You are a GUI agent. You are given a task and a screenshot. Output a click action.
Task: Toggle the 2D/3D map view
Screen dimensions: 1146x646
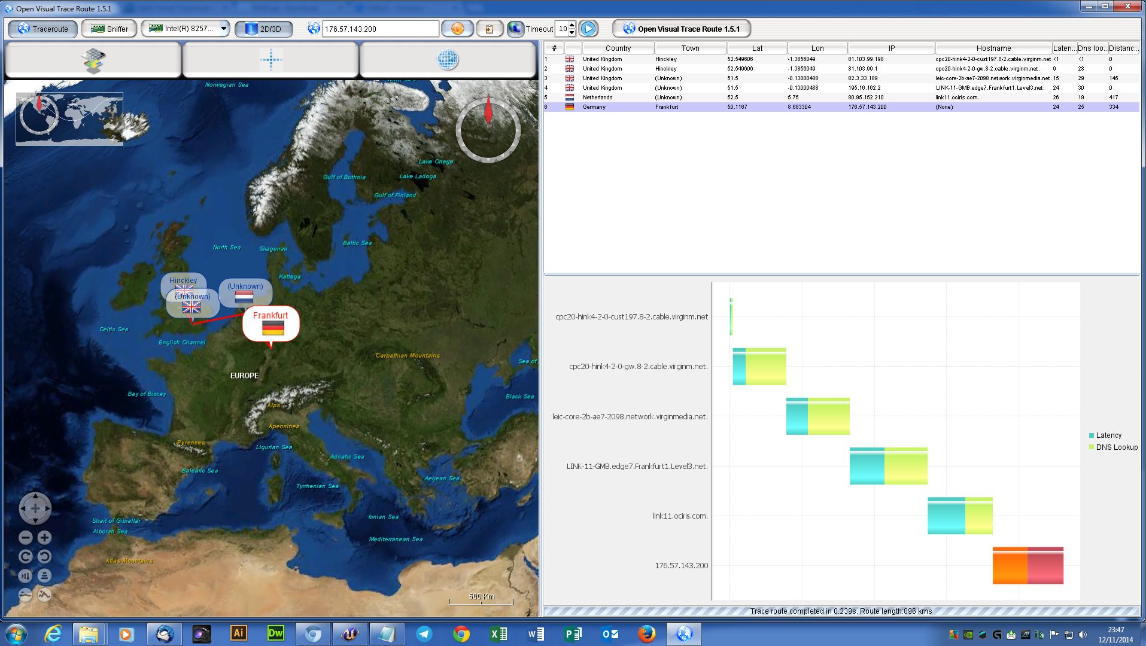point(263,29)
